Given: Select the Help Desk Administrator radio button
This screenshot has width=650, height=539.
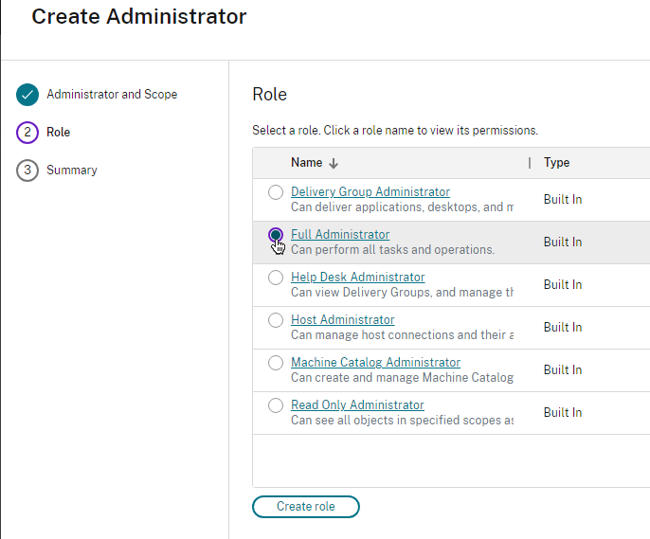Looking at the screenshot, I should (275, 278).
